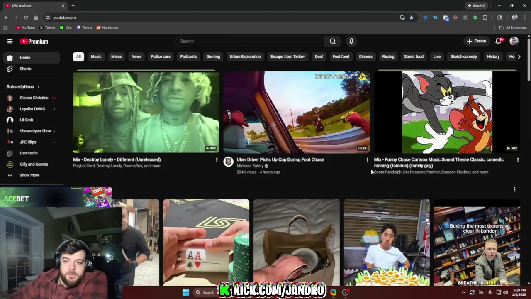Open the YouTube guide hamburger menu
The image size is (531, 299).
(x=10, y=41)
